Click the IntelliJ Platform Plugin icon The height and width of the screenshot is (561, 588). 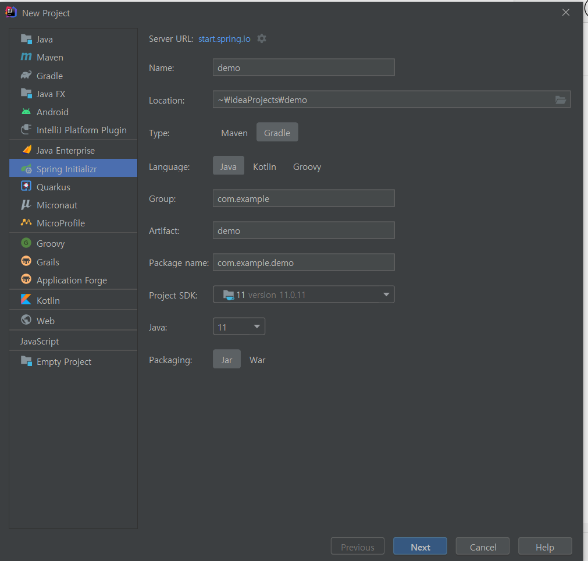tap(26, 129)
